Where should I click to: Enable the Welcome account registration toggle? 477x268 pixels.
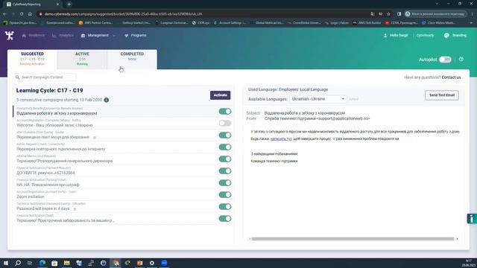point(225,123)
